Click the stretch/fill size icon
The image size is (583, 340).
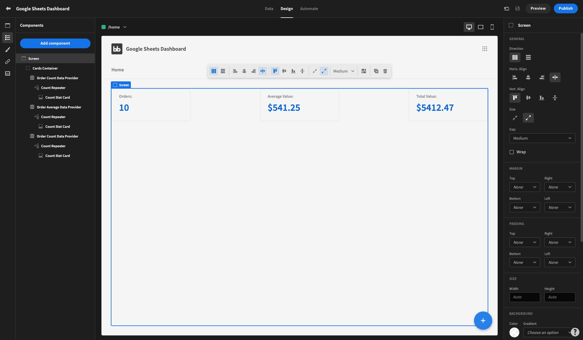pos(528,118)
